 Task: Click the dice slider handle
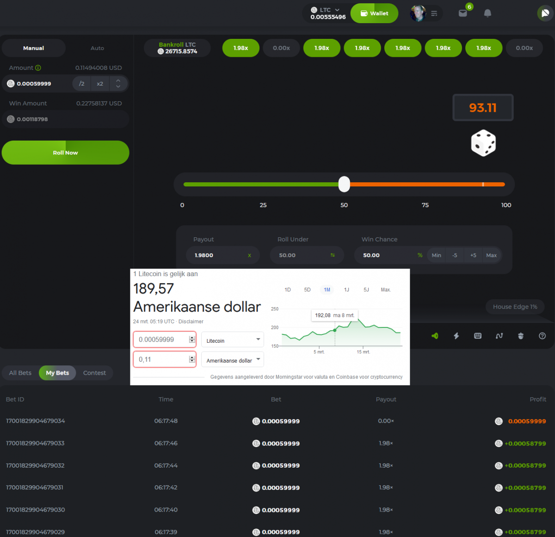344,184
